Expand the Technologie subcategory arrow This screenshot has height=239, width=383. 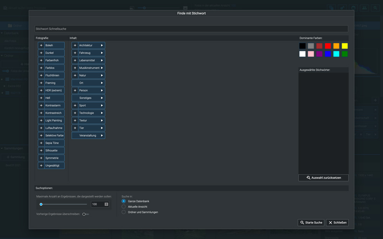(102, 113)
